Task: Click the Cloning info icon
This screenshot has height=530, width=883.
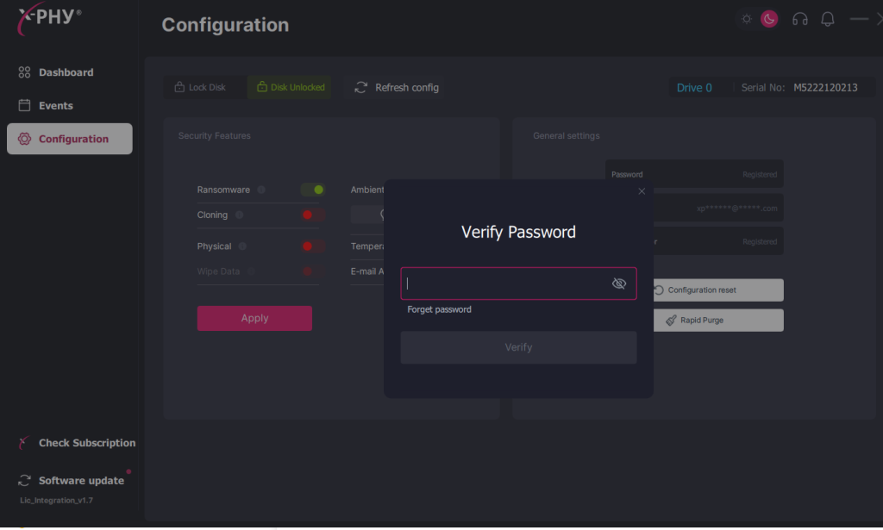Action: click(x=240, y=215)
